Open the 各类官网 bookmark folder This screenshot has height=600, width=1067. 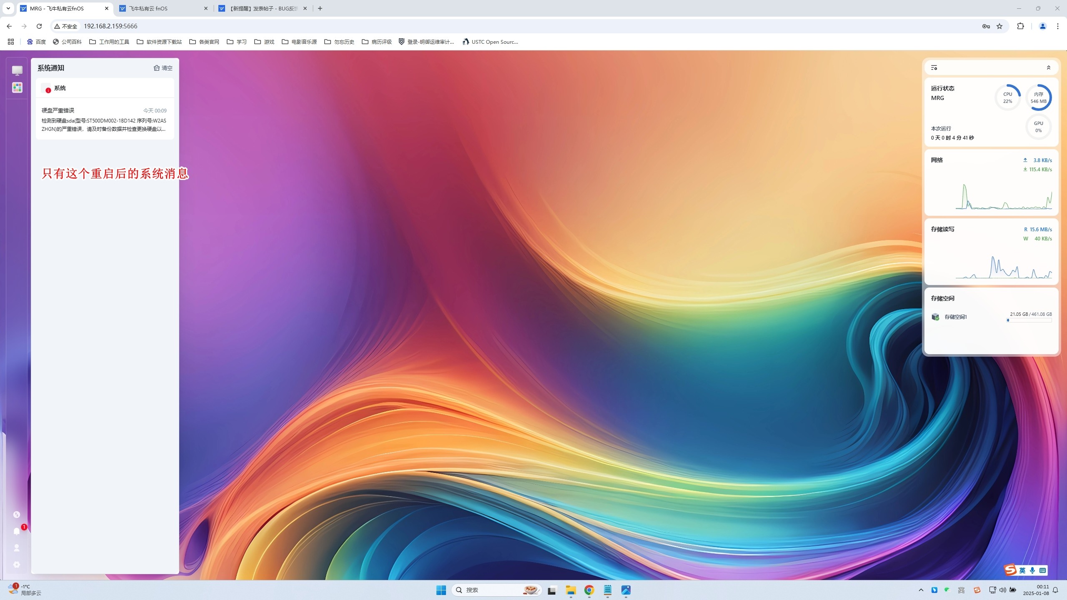pos(204,42)
